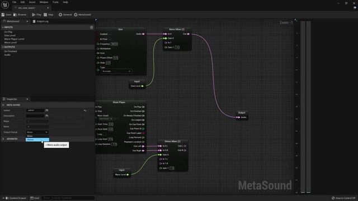Click Source Control Off status button
The height and width of the screenshot is (201, 358).
click(343, 198)
